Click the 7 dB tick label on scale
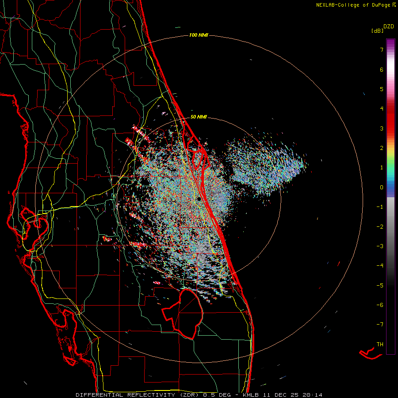Screen dimensions: 398x398 pyautogui.click(x=382, y=50)
